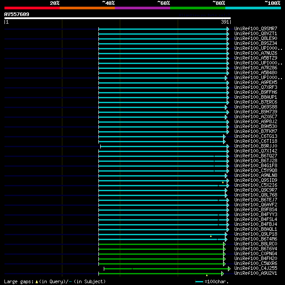The width and height of the screenshot is (285, 285).
Task: Select the UniRef100_B8LRC0 label
Action: pyautogui.click(x=256, y=244)
